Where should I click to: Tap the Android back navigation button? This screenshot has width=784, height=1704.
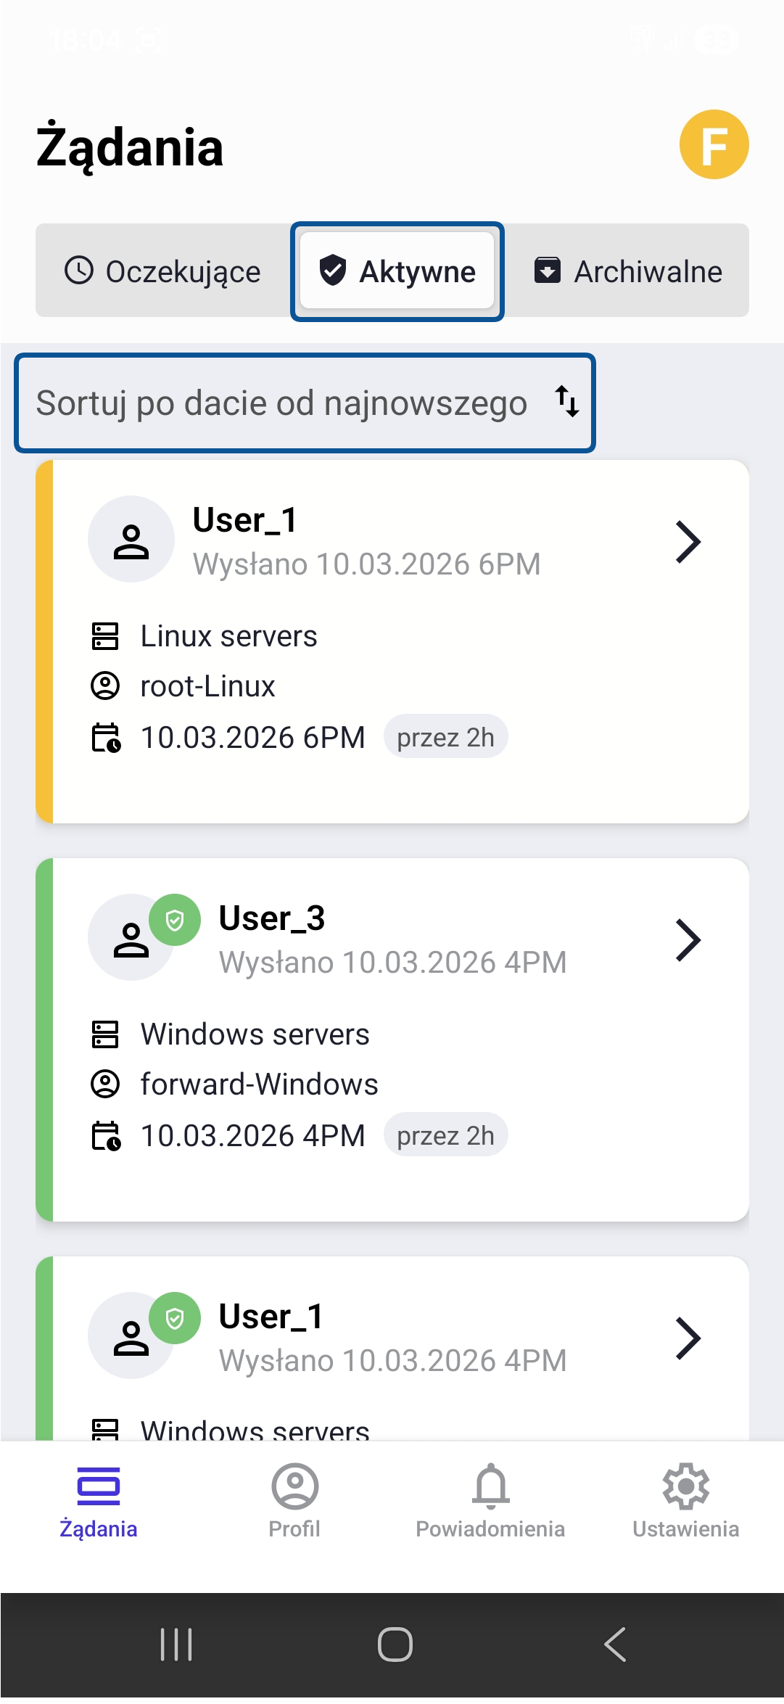coord(614,1645)
